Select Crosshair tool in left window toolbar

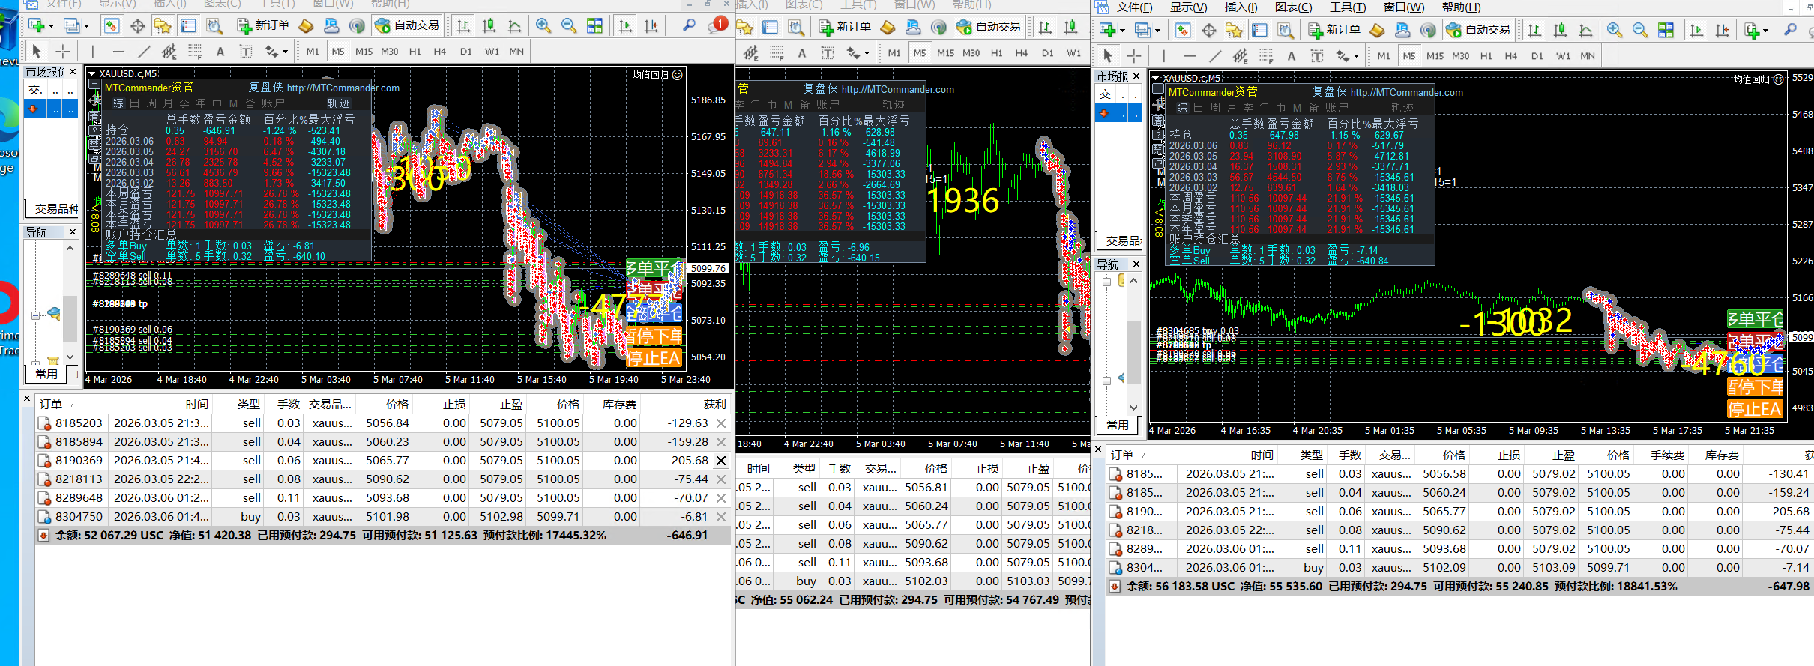[63, 52]
